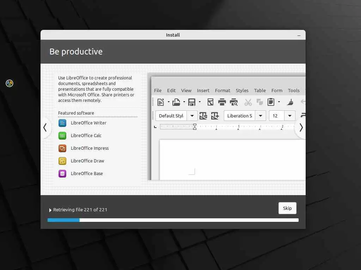Expand the Open file dropdown arrow

coord(184,102)
